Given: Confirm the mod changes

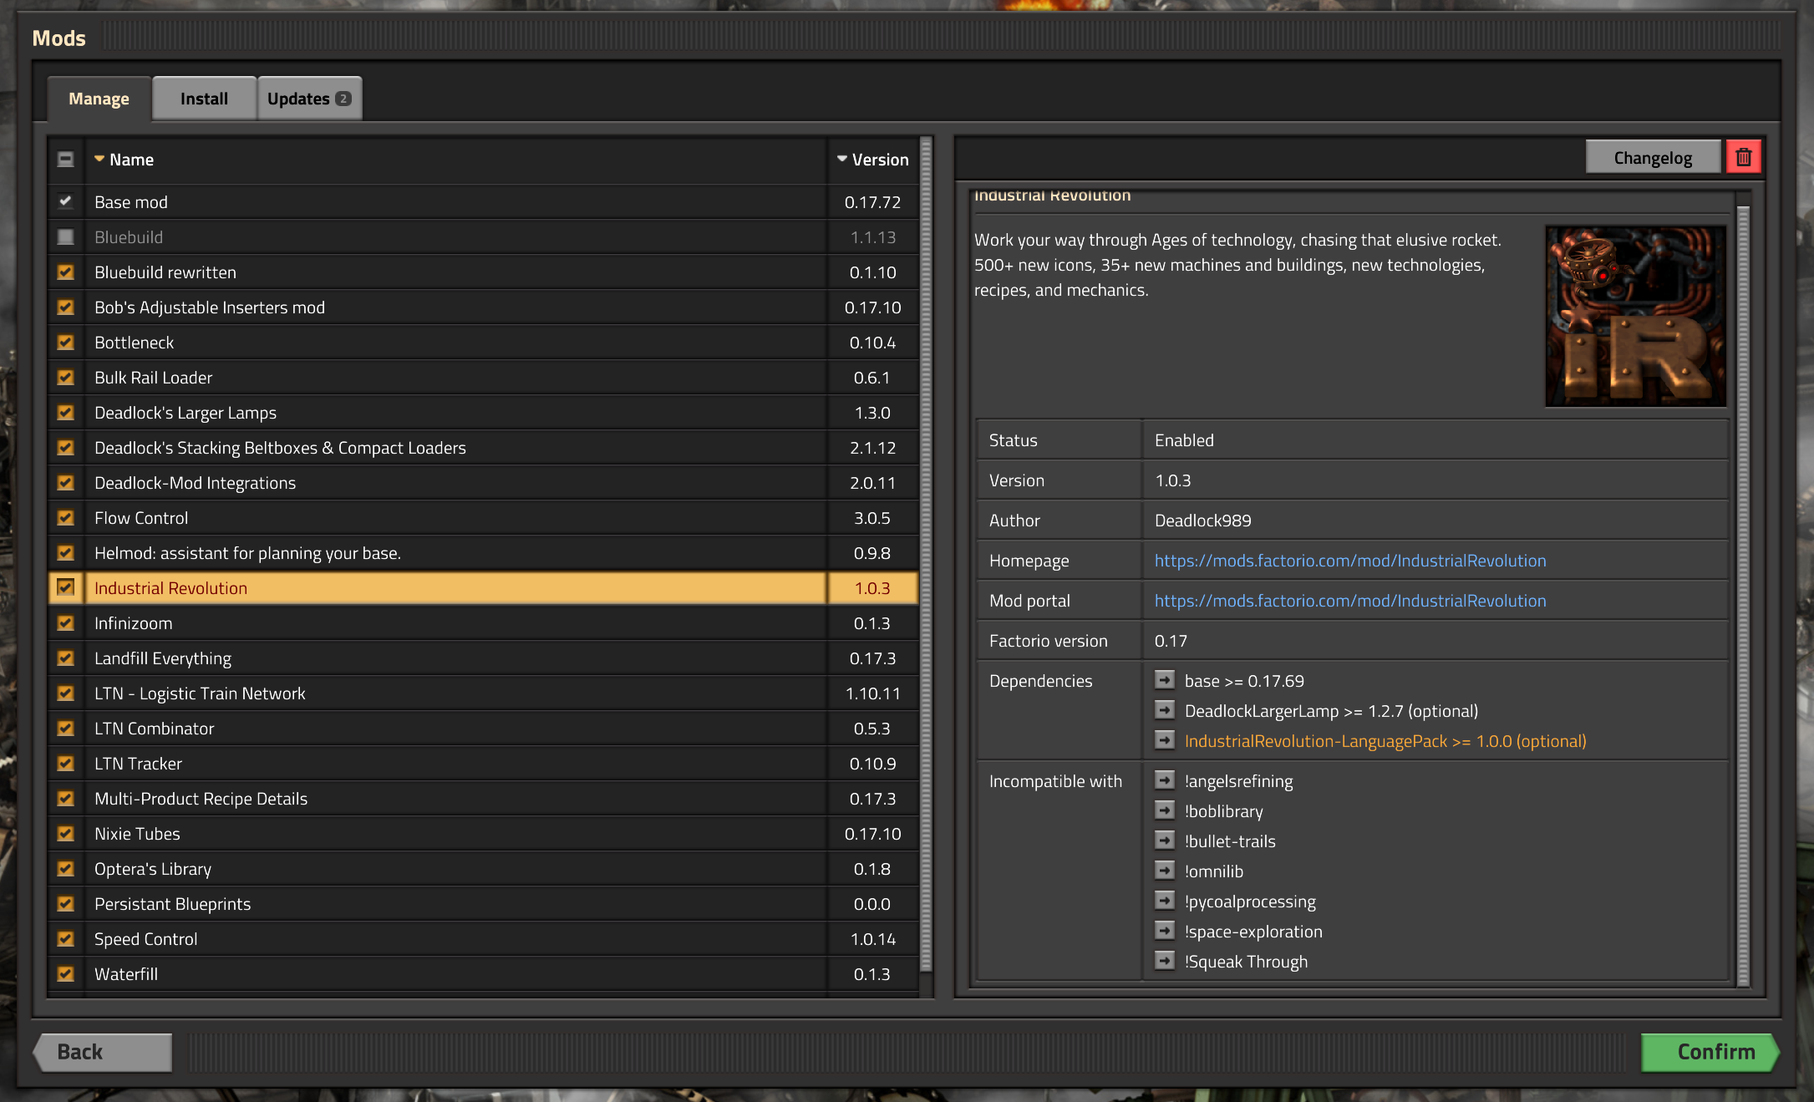Looking at the screenshot, I should tap(1710, 1052).
